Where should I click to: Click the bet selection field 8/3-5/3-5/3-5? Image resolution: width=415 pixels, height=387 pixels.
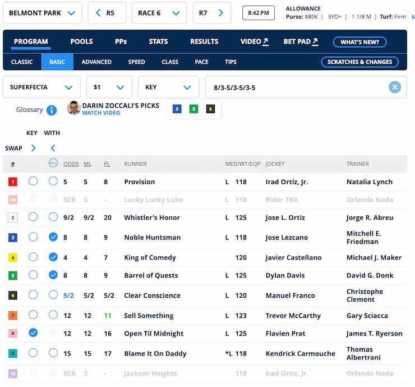pyautogui.click(x=306, y=87)
